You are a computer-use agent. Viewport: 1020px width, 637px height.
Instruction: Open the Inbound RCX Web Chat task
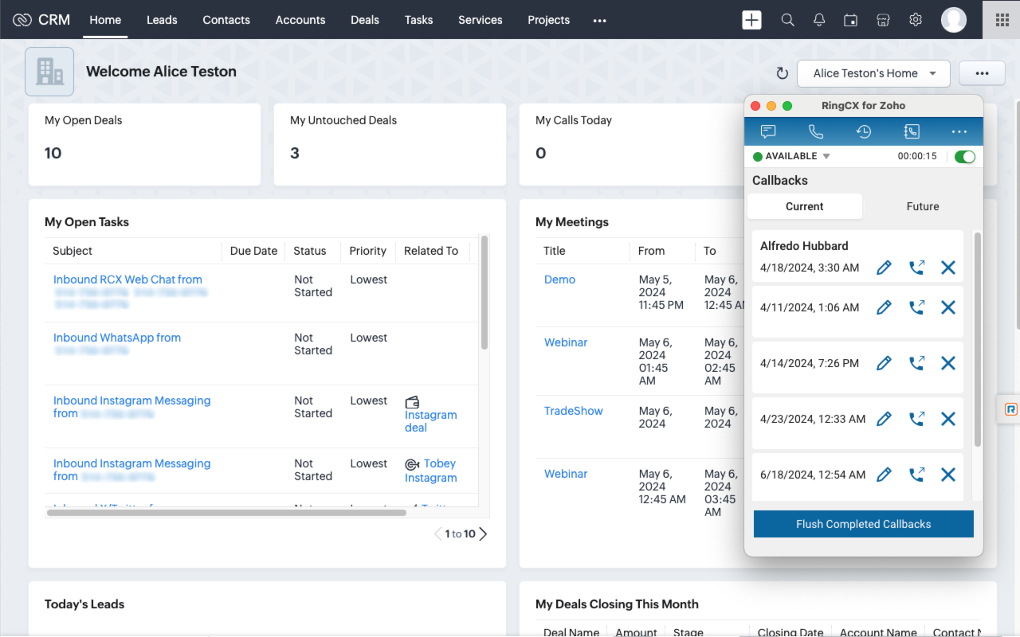(x=127, y=279)
